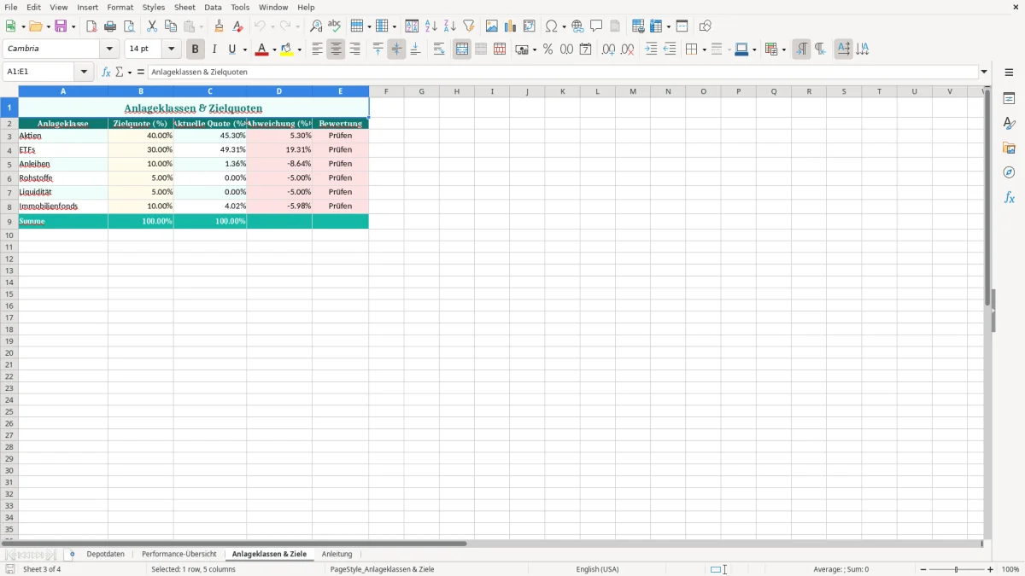1025x576 pixels.
Task: Open the sidebar Styles deck
Action: 1009,123
